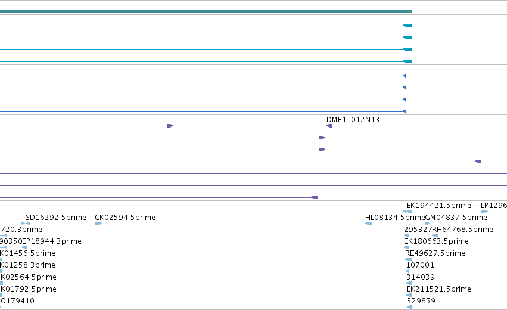Select arrow glyph under EK180663.5prime label
Image resolution: width=507 pixels, height=310 pixels.
(x=406, y=247)
